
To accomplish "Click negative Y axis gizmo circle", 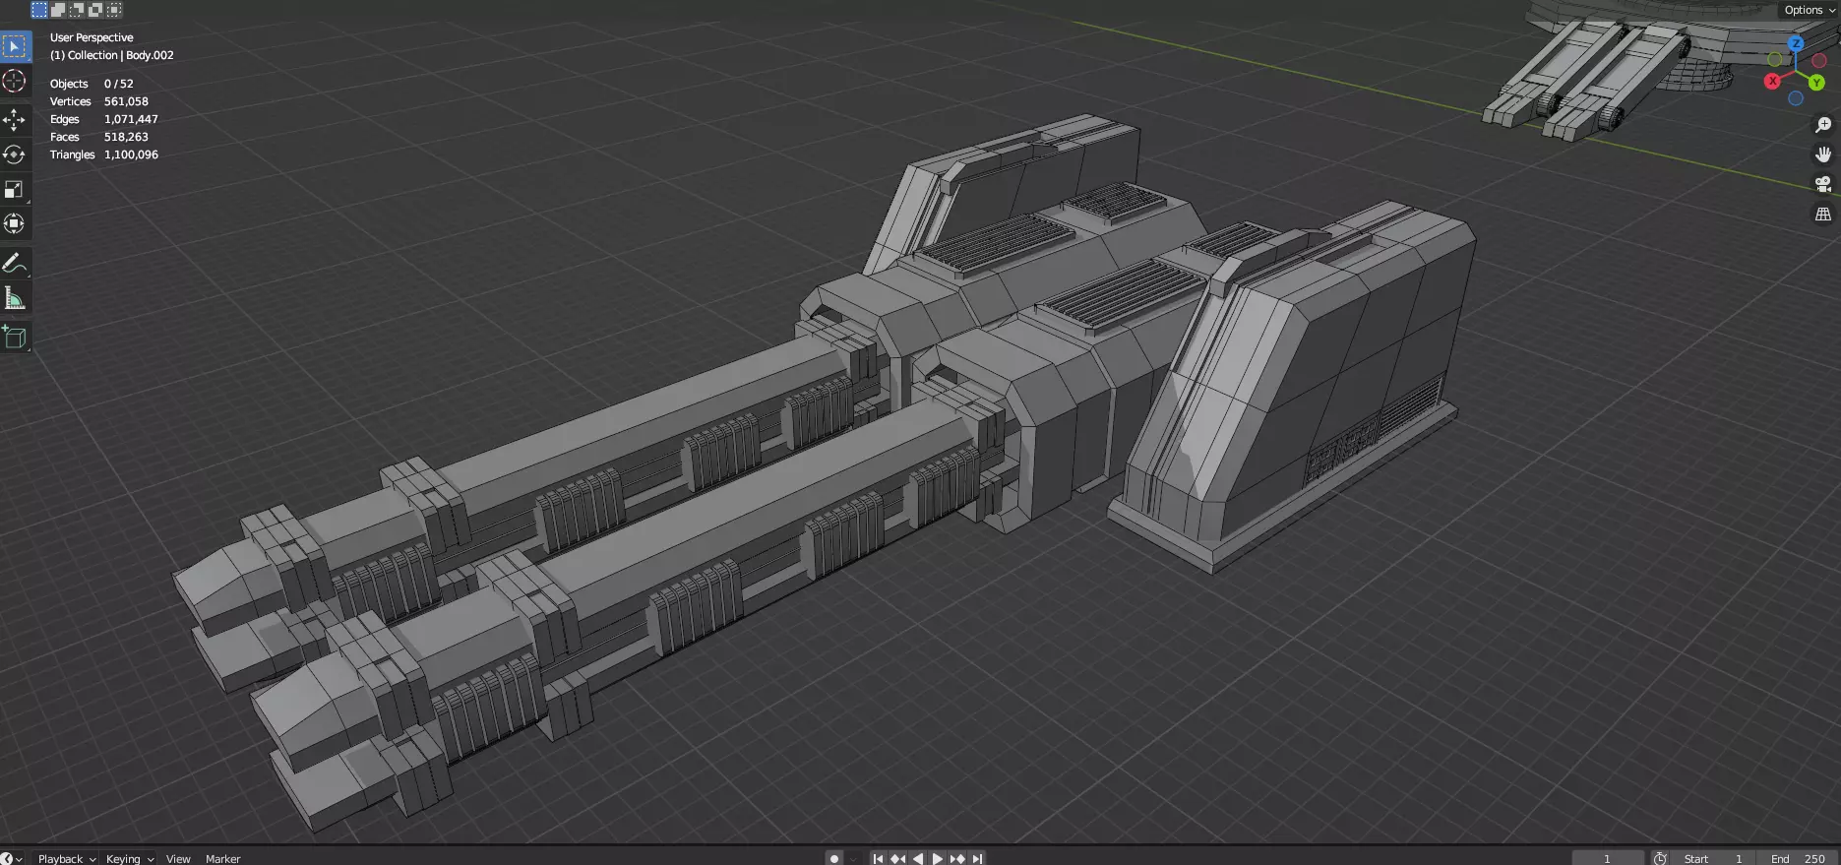I will point(1775,60).
